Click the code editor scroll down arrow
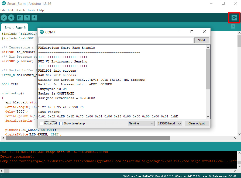Viewport: 241px width, 178px height. (x=239, y=134)
